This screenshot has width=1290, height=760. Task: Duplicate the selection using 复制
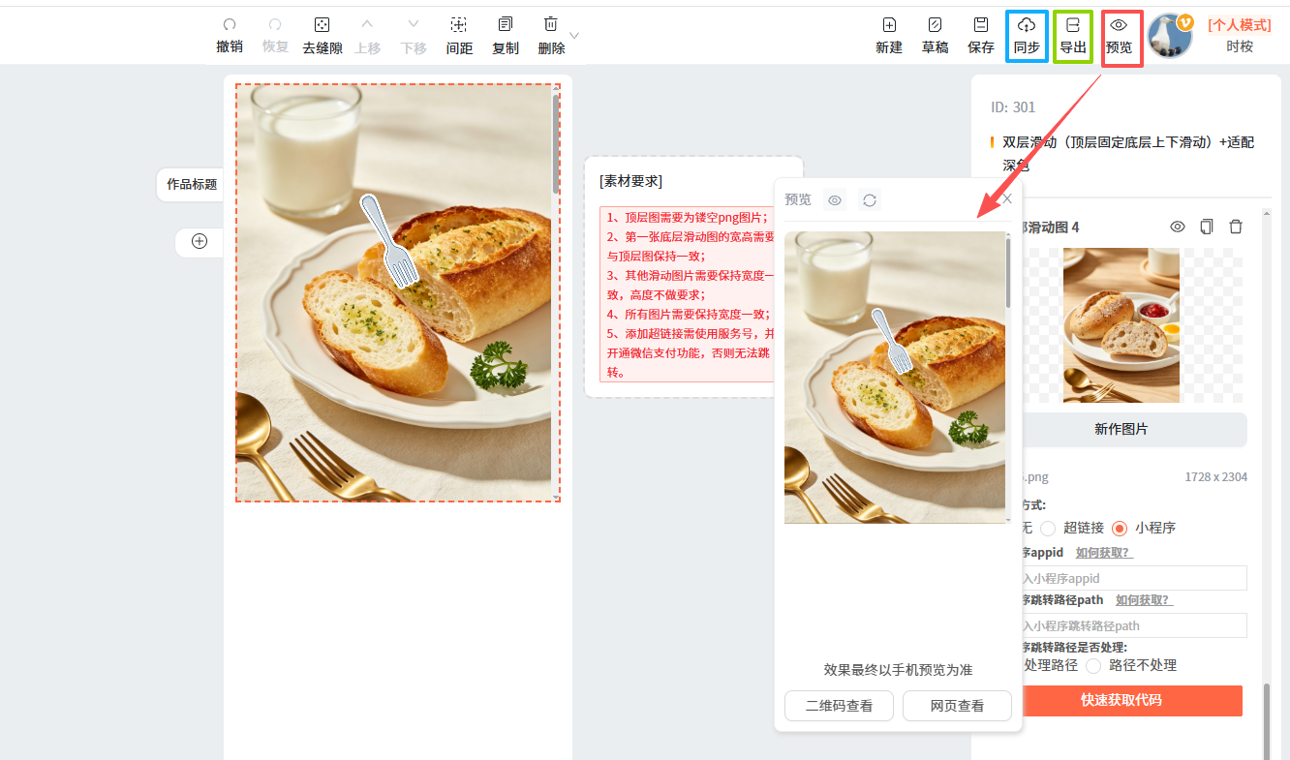(x=506, y=36)
